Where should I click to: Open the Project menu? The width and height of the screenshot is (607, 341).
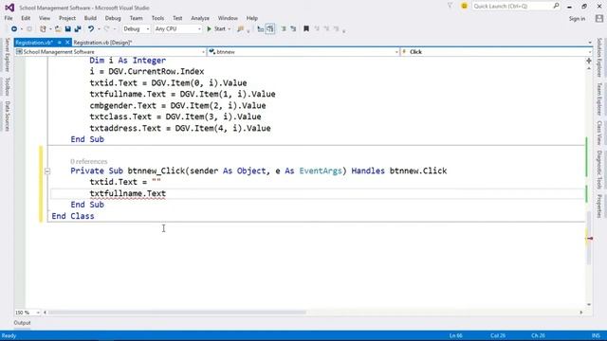67,18
